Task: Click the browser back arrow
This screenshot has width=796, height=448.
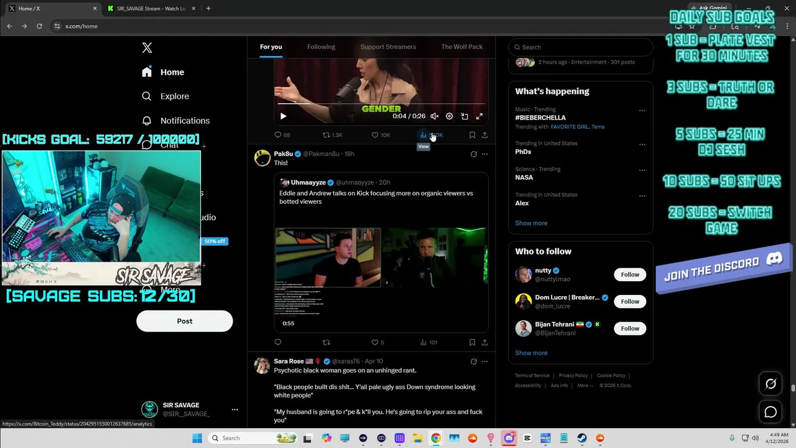Action: 9,26
